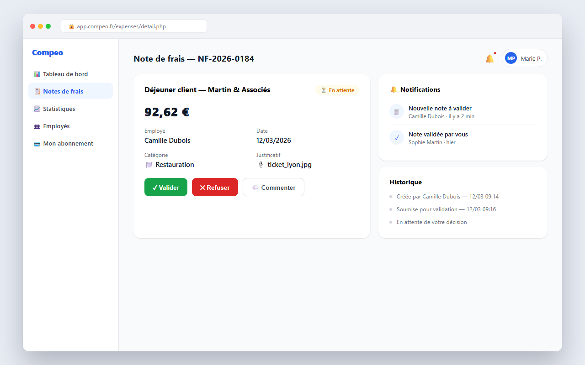
Task: Click the checkmark icon for Note validée
Action: [397, 138]
